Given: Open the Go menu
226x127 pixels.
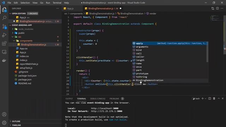Looking at the screenshot, I should (42, 3).
